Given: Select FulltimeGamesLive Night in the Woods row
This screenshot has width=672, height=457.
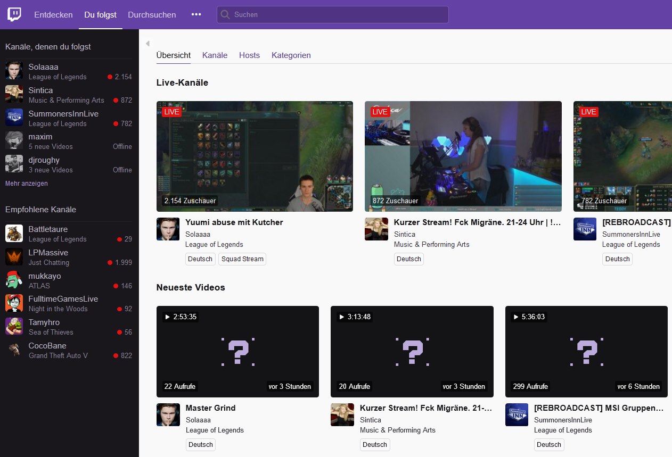Looking at the screenshot, I should tap(69, 303).
